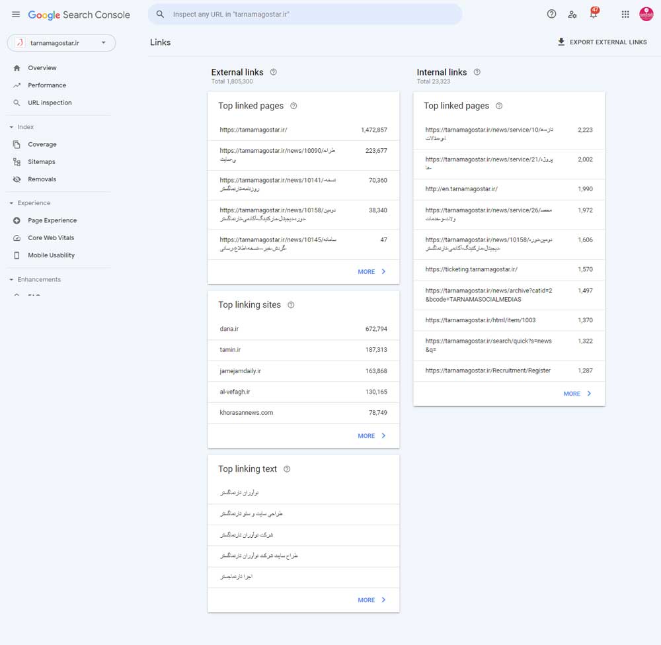This screenshot has width=661, height=645.
Task: Open the Recruitment/Register internal link row
Action: (x=509, y=371)
